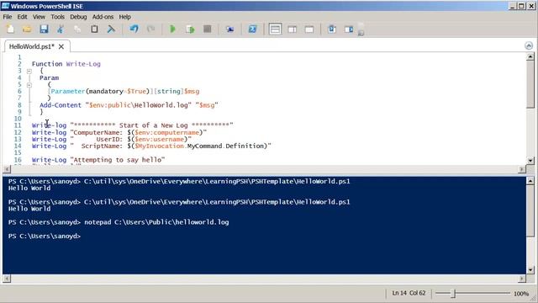Click the Run Selection icon
Viewport: 538px width, 303px height.
[x=190, y=29]
